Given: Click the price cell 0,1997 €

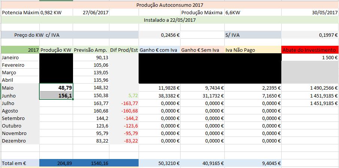Looking at the screenshot, I should coord(310,35).
